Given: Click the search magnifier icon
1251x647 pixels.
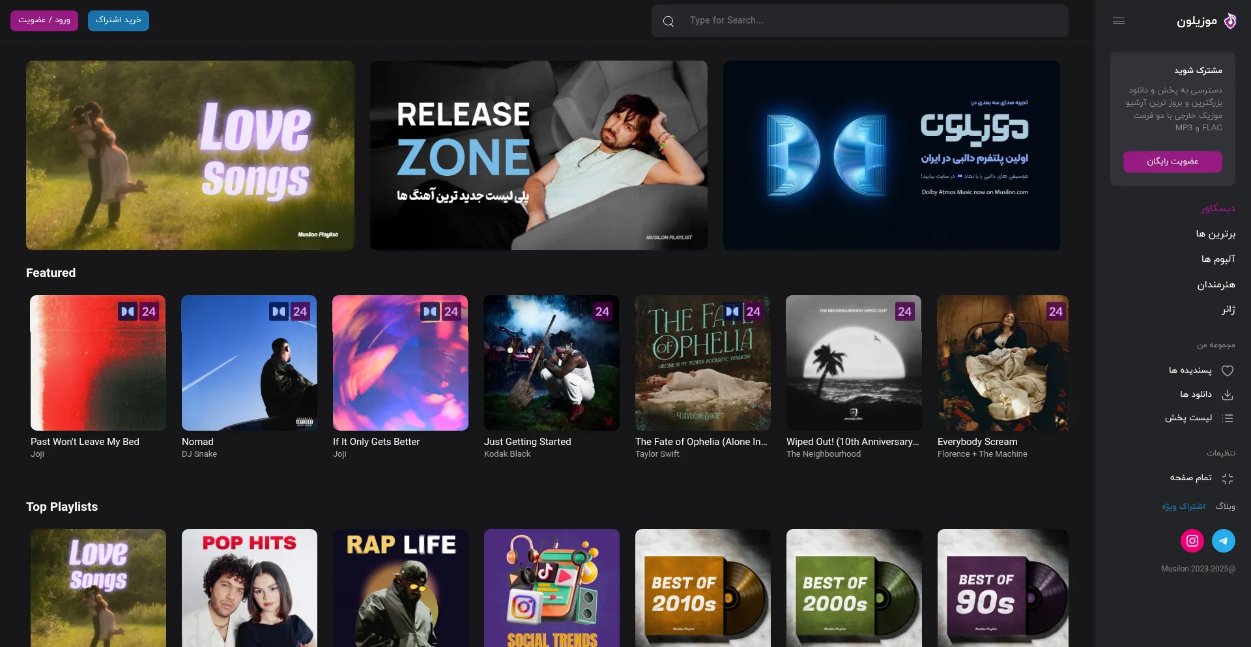Looking at the screenshot, I should click(668, 22).
